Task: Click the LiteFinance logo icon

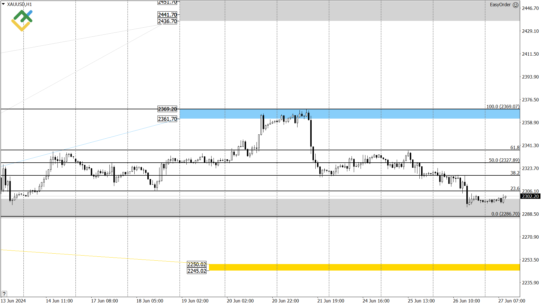Action: pos(22,20)
